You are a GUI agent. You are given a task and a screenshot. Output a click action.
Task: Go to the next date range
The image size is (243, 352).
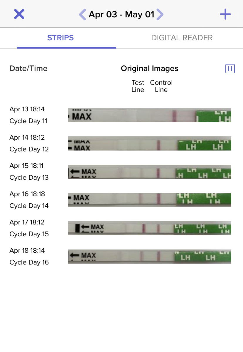coord(160,14)
